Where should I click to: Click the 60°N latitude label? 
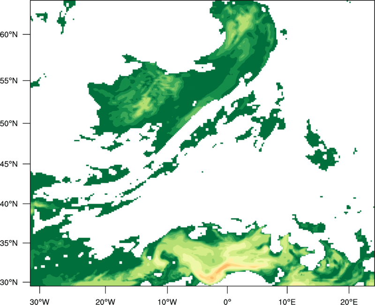[x=9, y=34]
